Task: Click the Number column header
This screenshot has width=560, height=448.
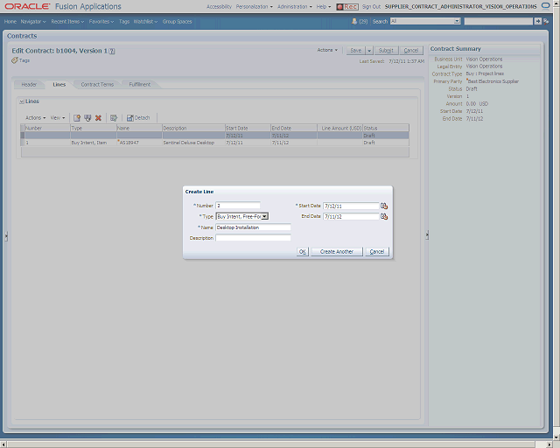Action: coord(47,128)
